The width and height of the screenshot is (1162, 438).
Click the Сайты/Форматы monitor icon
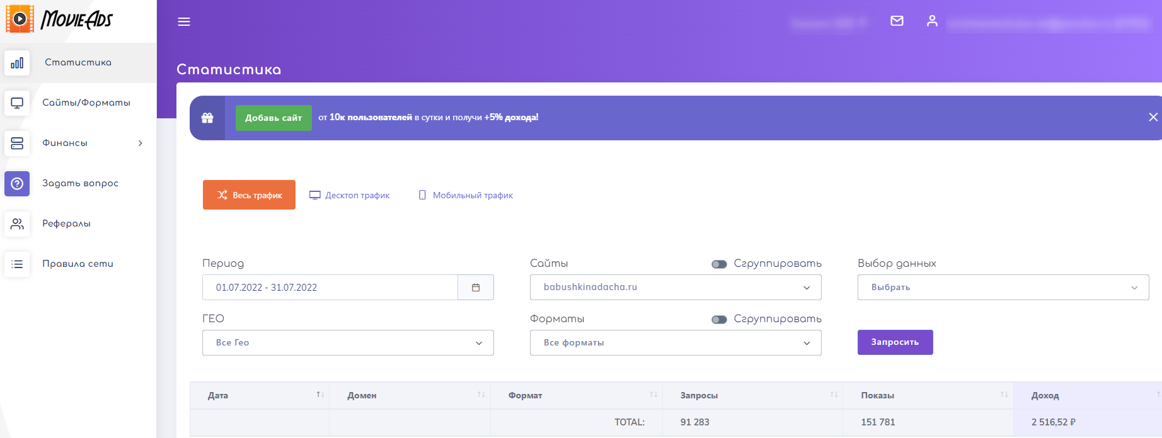[17, 103]
